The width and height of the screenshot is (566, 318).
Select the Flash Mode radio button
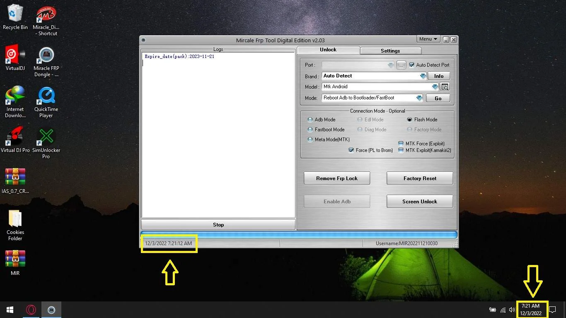pos(409,120)
